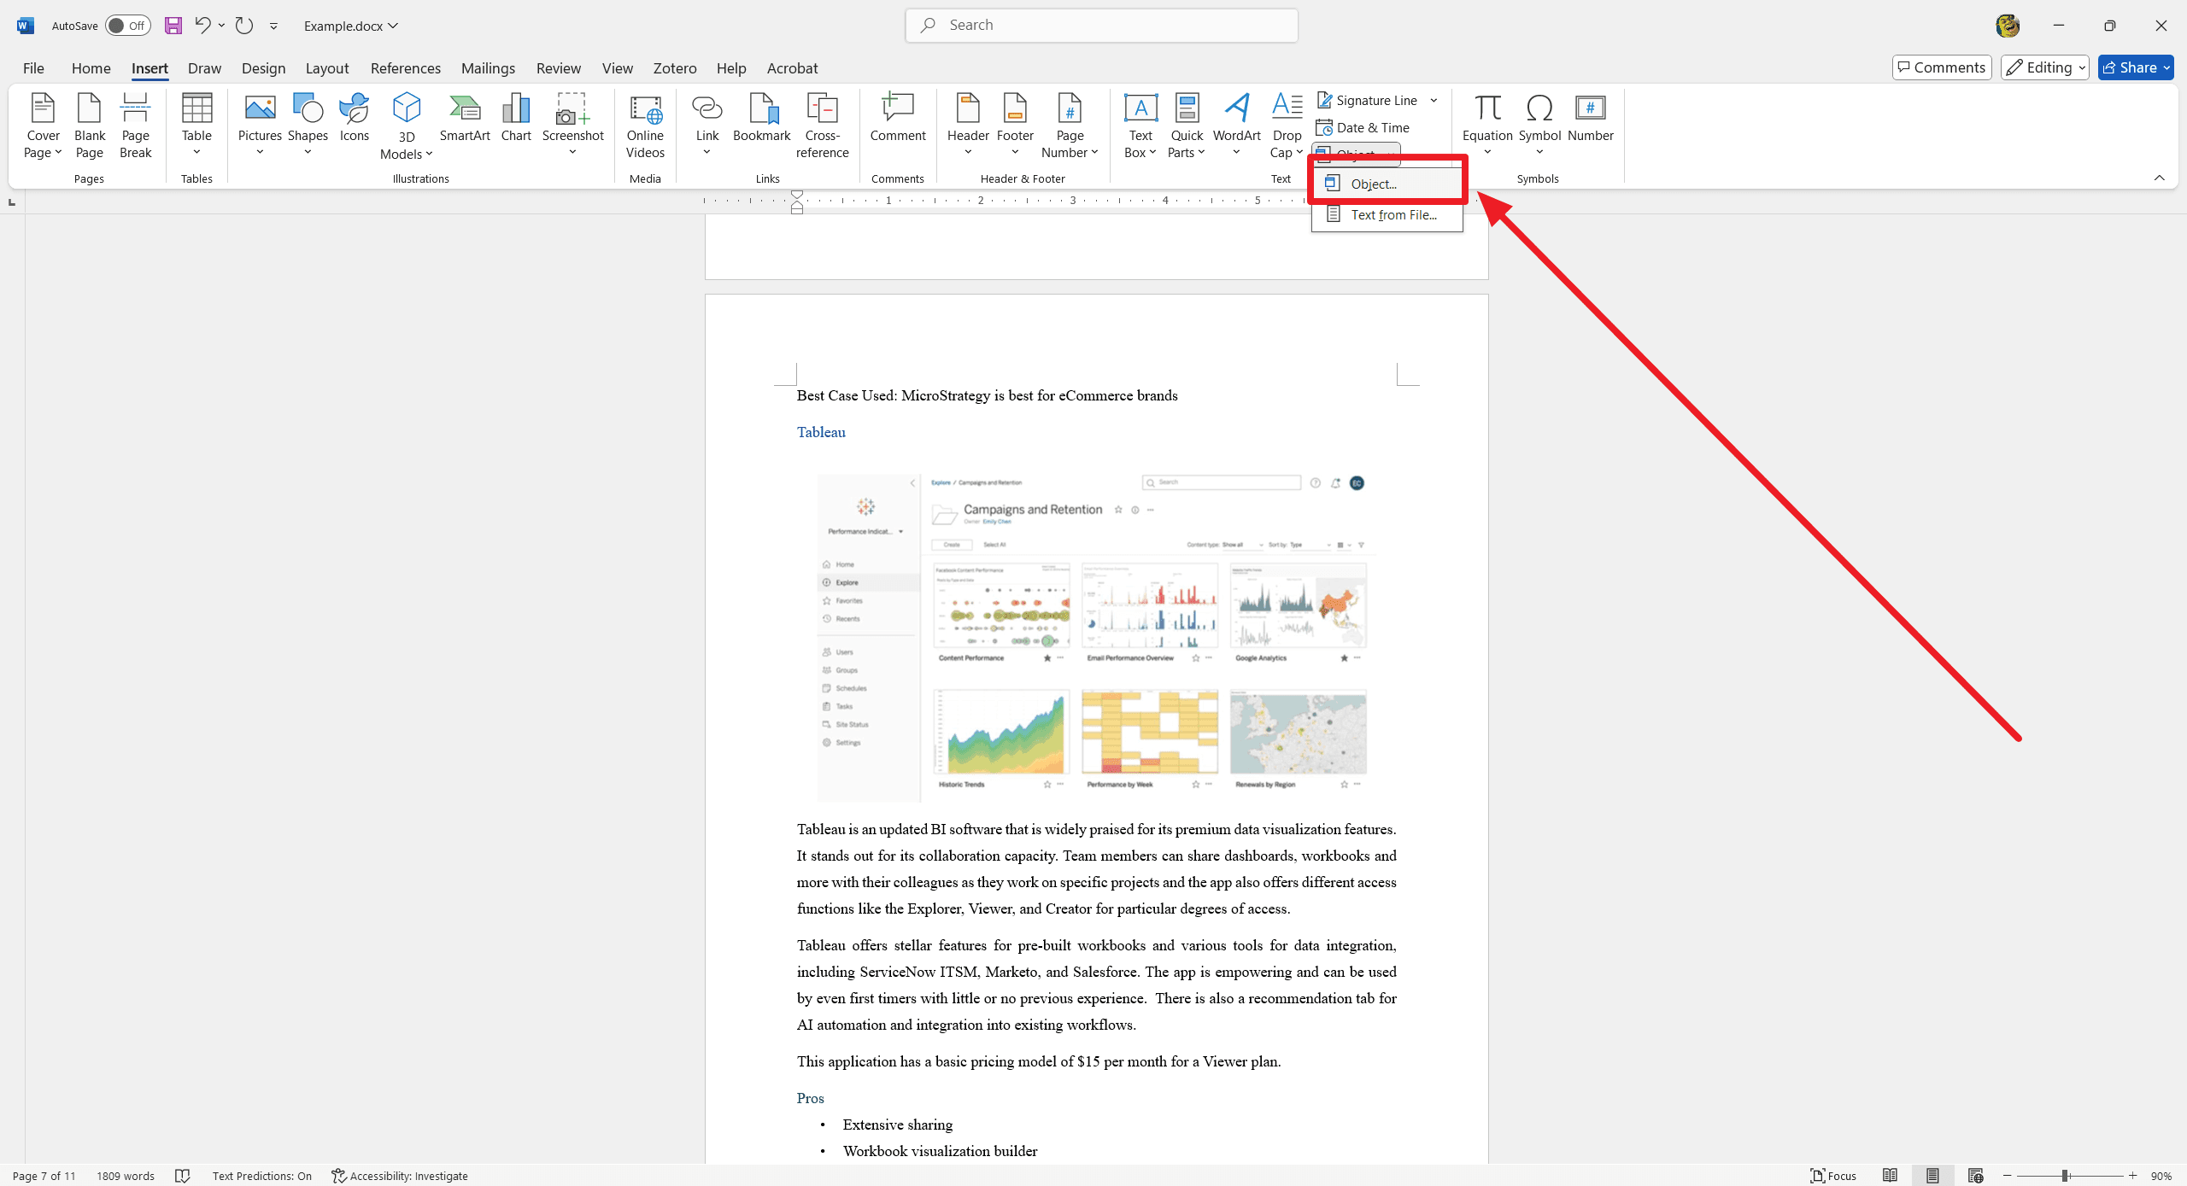2187x1186 pixels.
Task: Expand the Signature Line dropdown arrow
Action: pyautogui.click(x=1434, y=101)
